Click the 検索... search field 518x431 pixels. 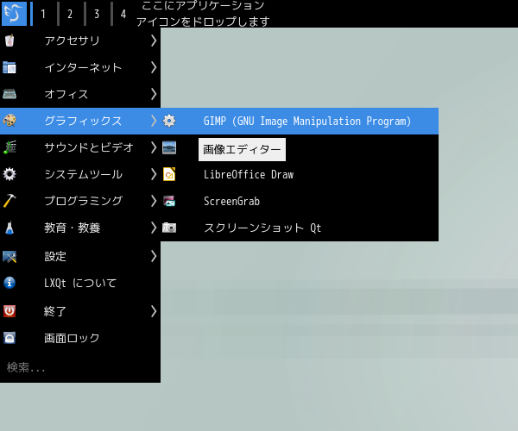click(80, 367)
